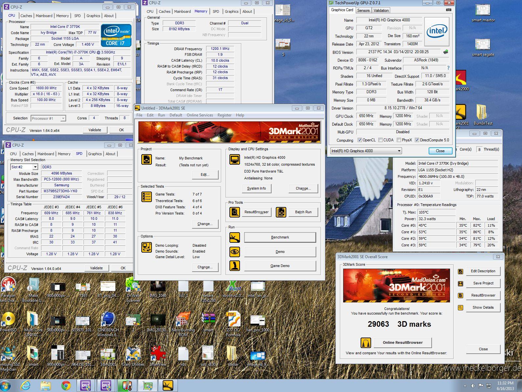Image resolution: width=522 pixels, height=392 pixels.
Task: Open the Intel HD Graphics 4000 GPU dropdown
Action: pos(399,151)
